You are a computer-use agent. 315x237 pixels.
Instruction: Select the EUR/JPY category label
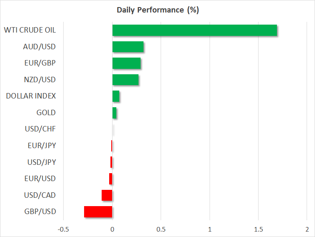pos(41,146)
